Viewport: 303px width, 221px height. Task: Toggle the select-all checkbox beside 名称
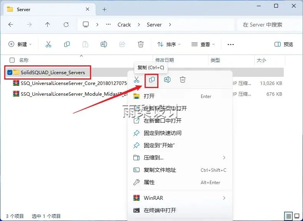point(12,60)
